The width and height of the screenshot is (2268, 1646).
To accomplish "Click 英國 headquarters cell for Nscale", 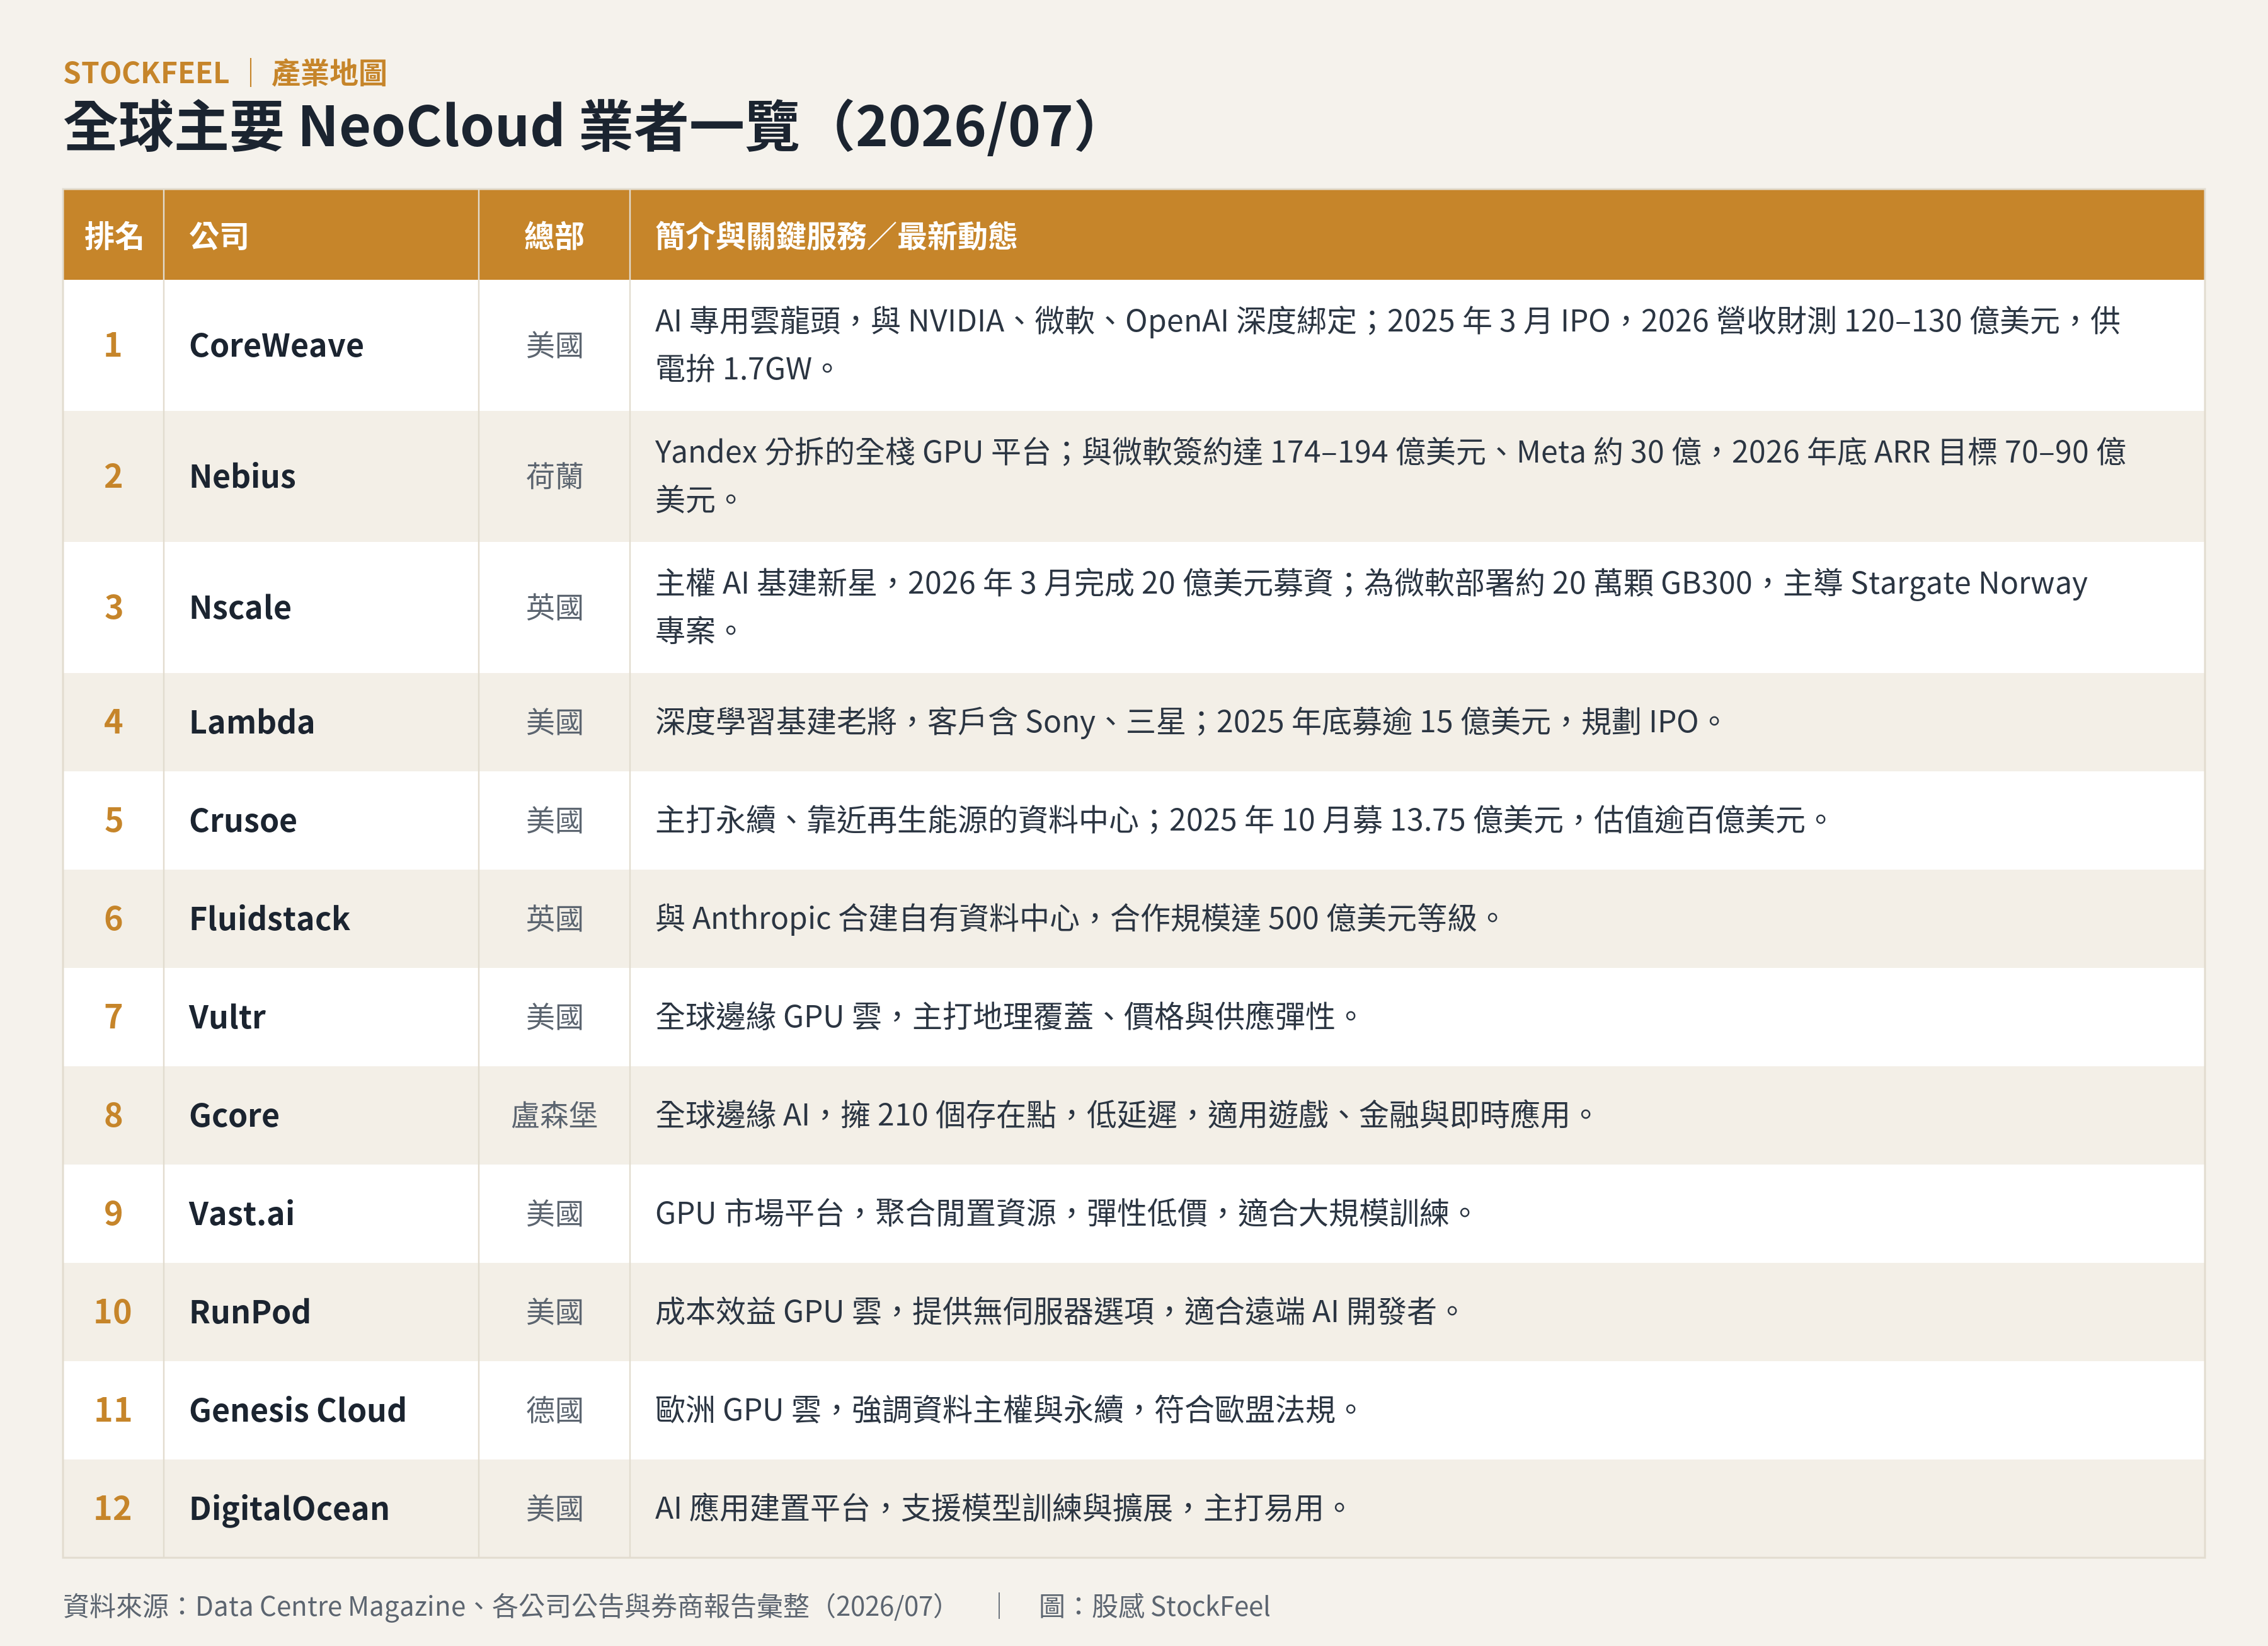I will coord(554,607).
